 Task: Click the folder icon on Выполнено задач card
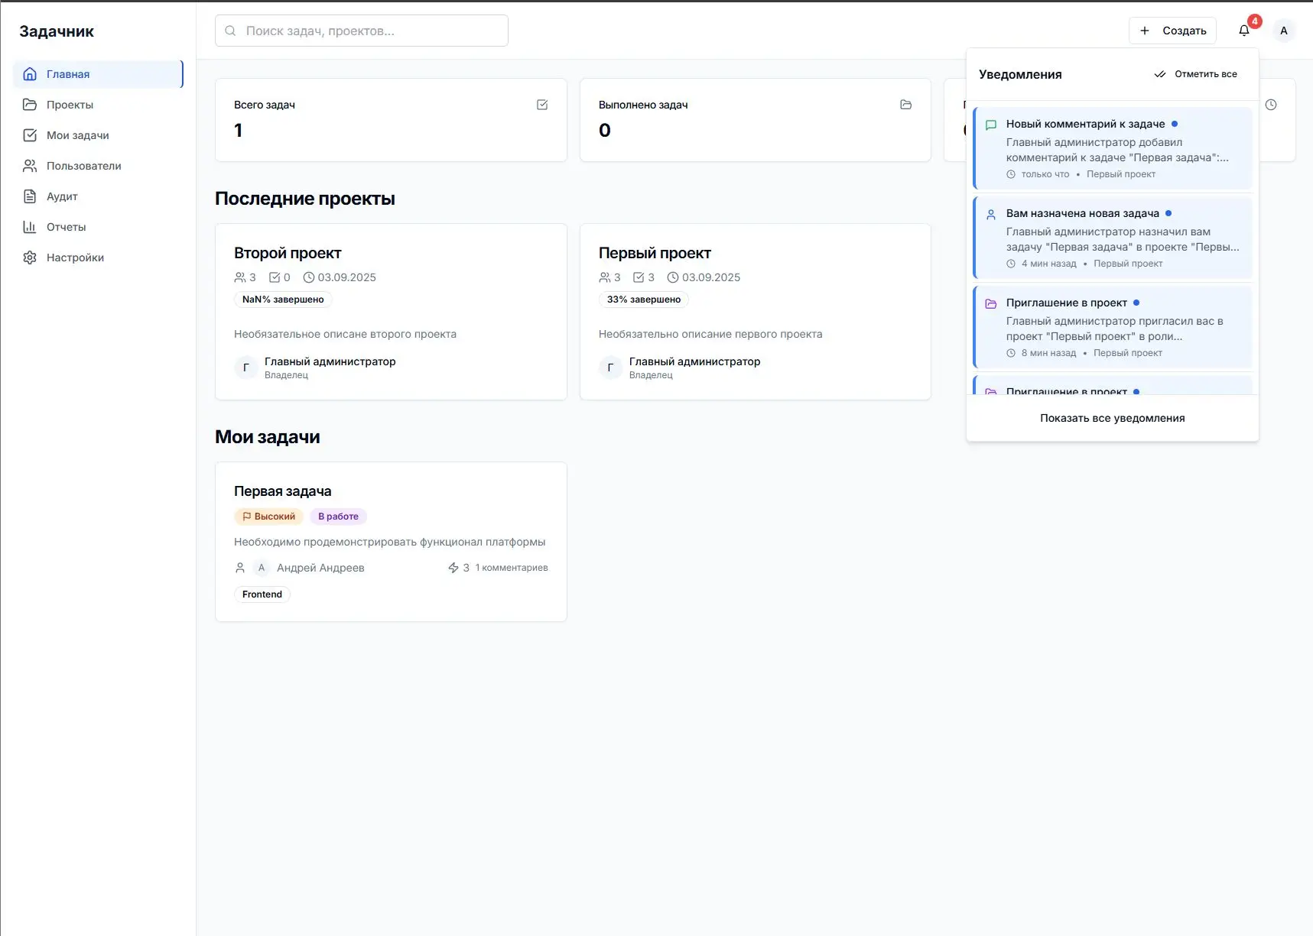point(906,105)
